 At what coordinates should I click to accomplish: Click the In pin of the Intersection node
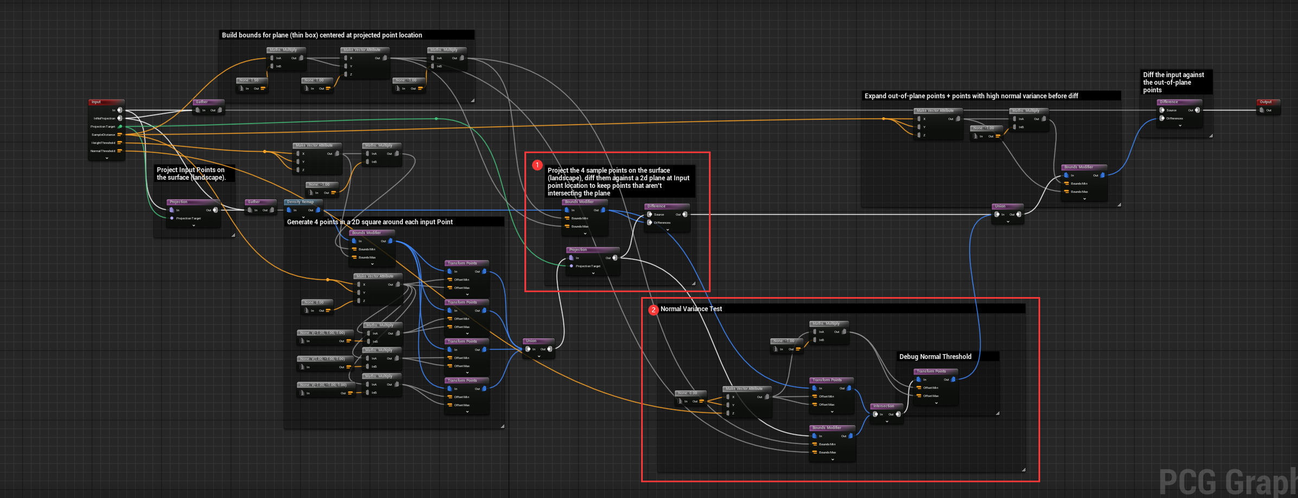point(876,414)
